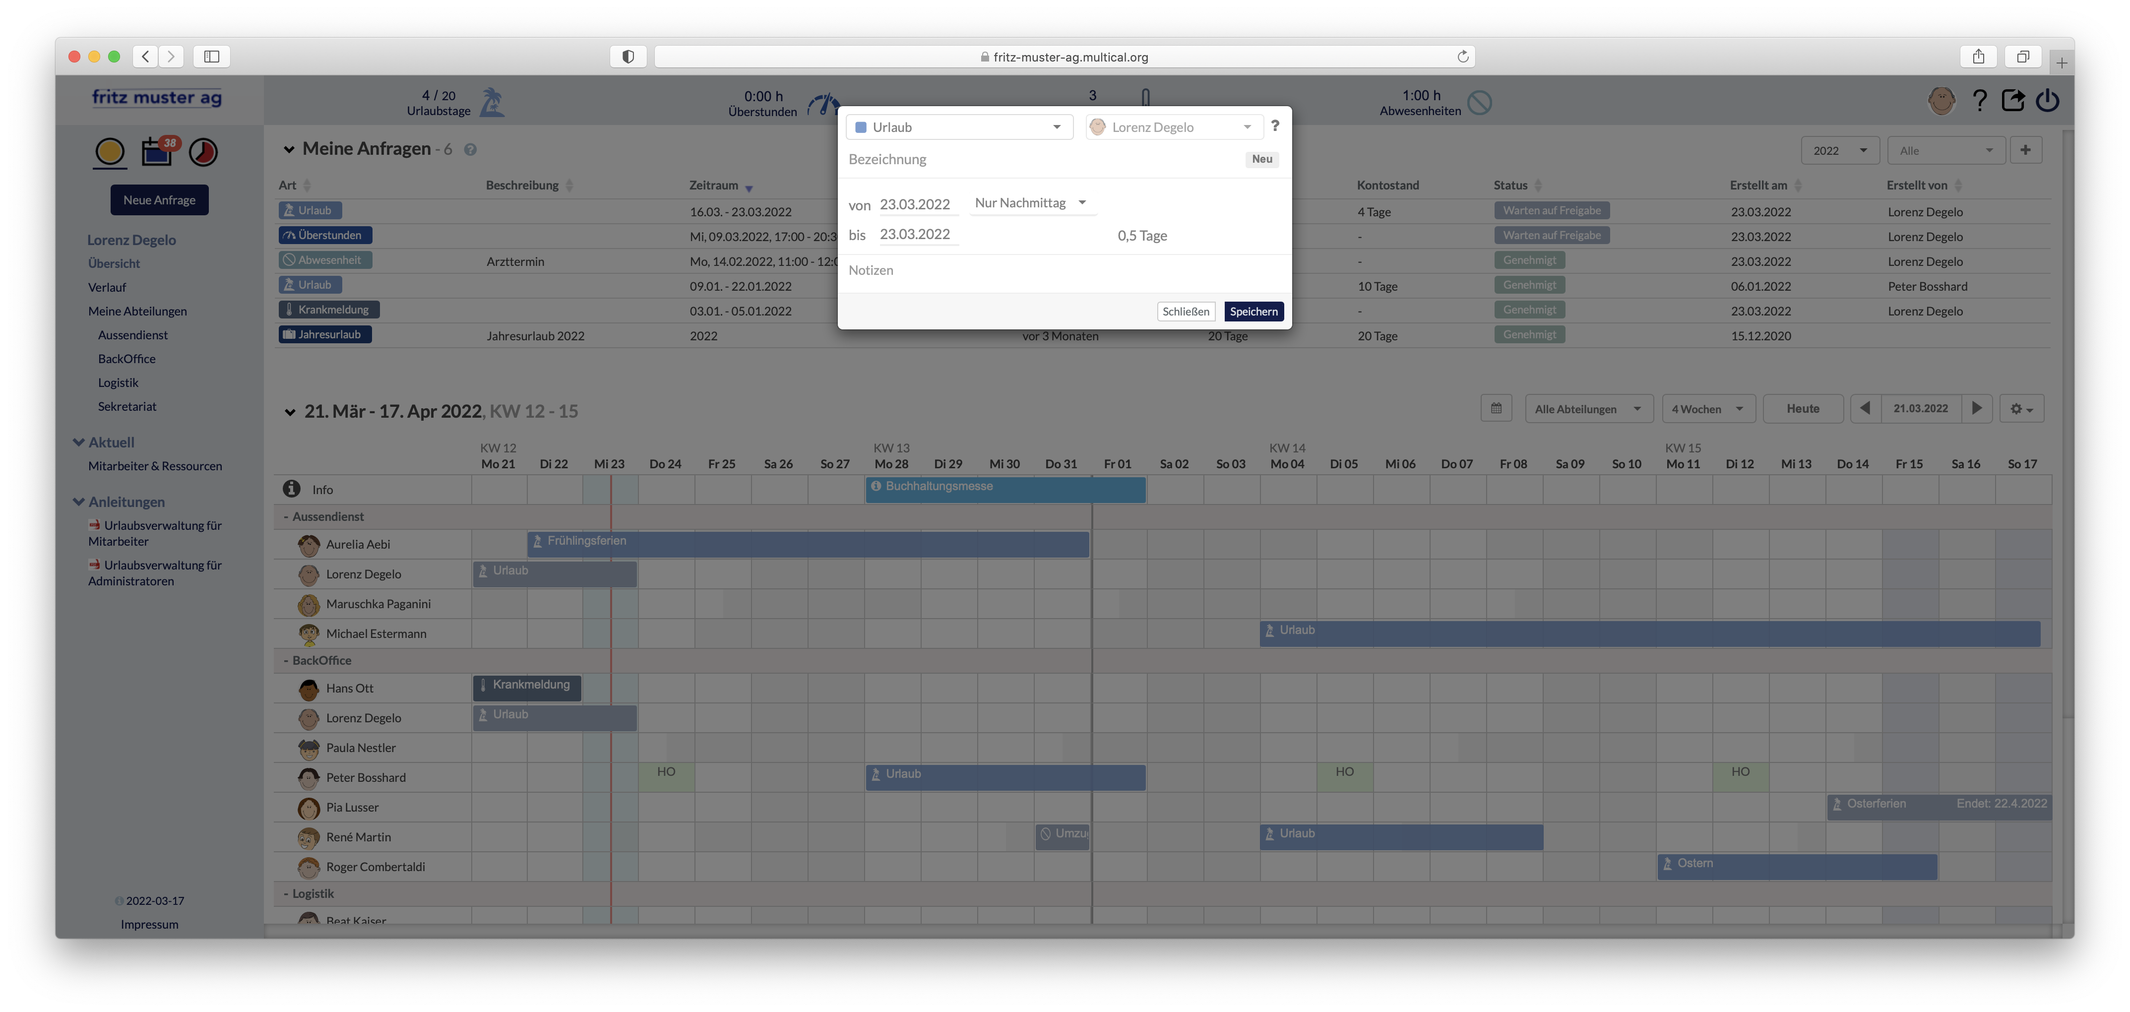Sort by the Status column header
2130x1012 pixels.
[x=1518, y=185]
